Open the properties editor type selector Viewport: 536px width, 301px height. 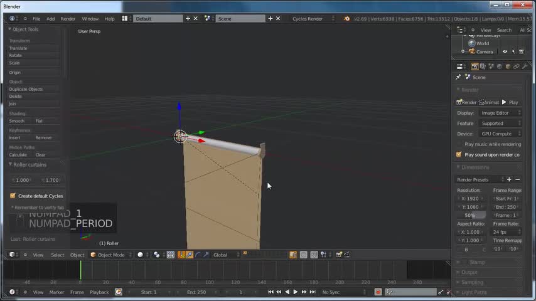(461, 66)
